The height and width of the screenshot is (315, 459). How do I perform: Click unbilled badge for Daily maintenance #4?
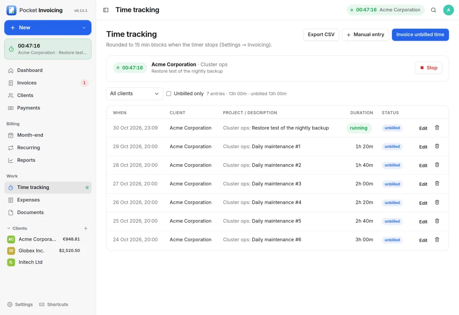tap(392, 203)
